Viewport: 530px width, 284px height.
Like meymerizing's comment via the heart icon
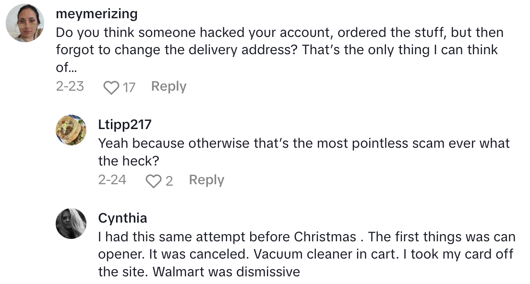(111, 86)
